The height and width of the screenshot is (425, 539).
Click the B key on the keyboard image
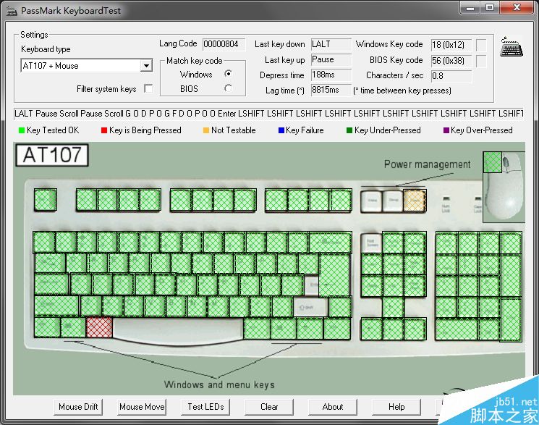pos(176,306)
